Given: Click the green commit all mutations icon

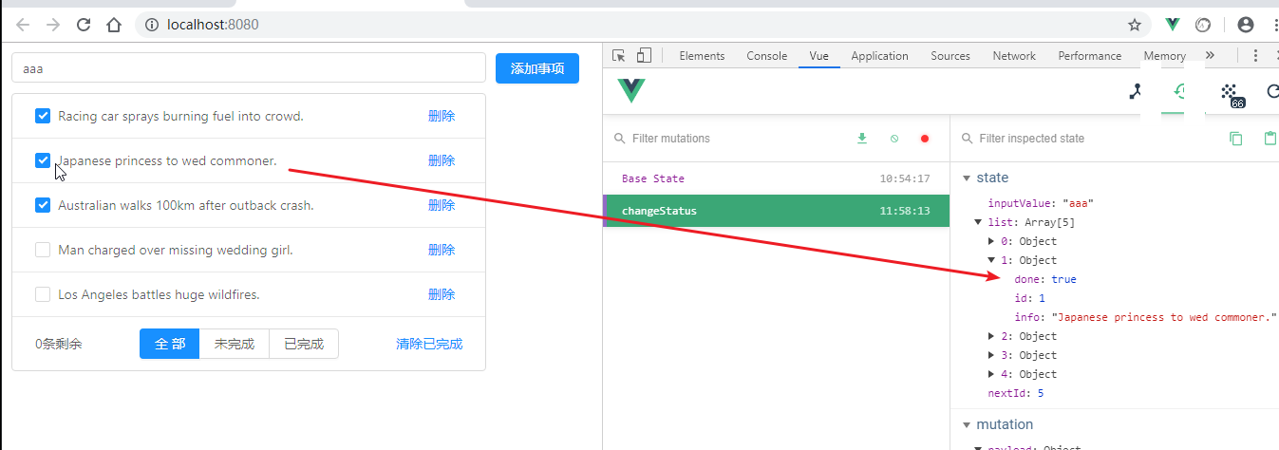Looking at the screenshot, I should [862, 139].
